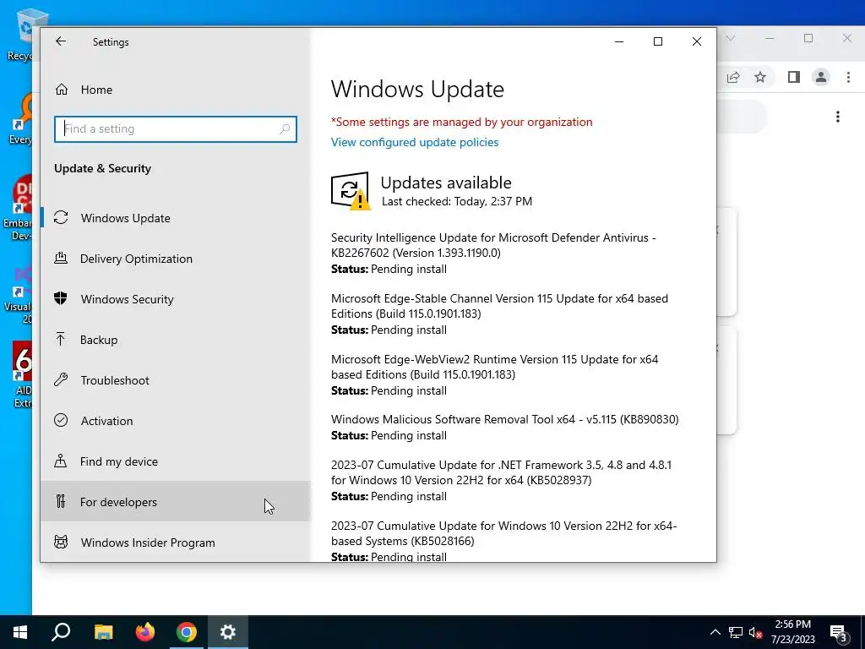
Task: Show hidden system tray icons
Action: click(x=715, y=632)
